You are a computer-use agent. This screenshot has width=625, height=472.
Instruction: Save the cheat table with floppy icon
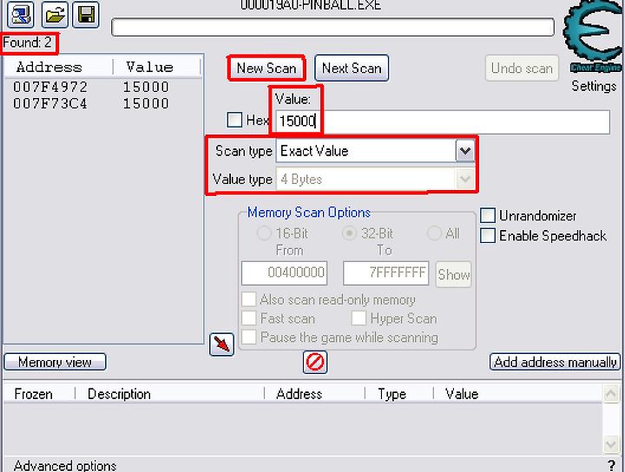coord(86,14)
